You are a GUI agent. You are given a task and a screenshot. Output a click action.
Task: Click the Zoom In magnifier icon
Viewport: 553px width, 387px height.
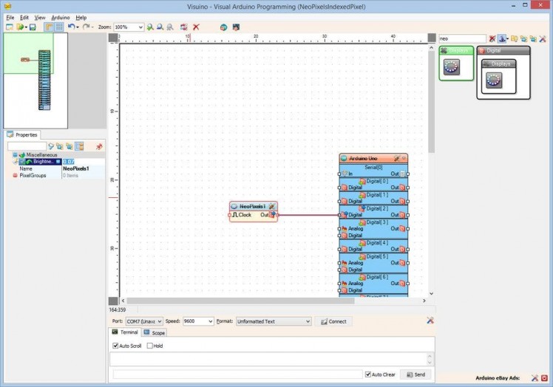(x=149, y=27)
